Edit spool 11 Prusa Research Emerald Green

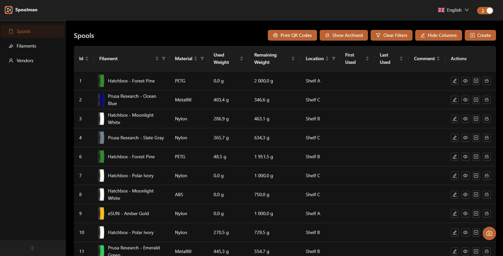pyautogui.click(x=455, y=251)
